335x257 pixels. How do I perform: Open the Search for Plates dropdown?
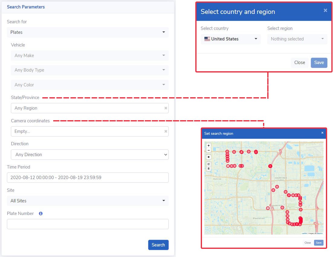(88, 32)
